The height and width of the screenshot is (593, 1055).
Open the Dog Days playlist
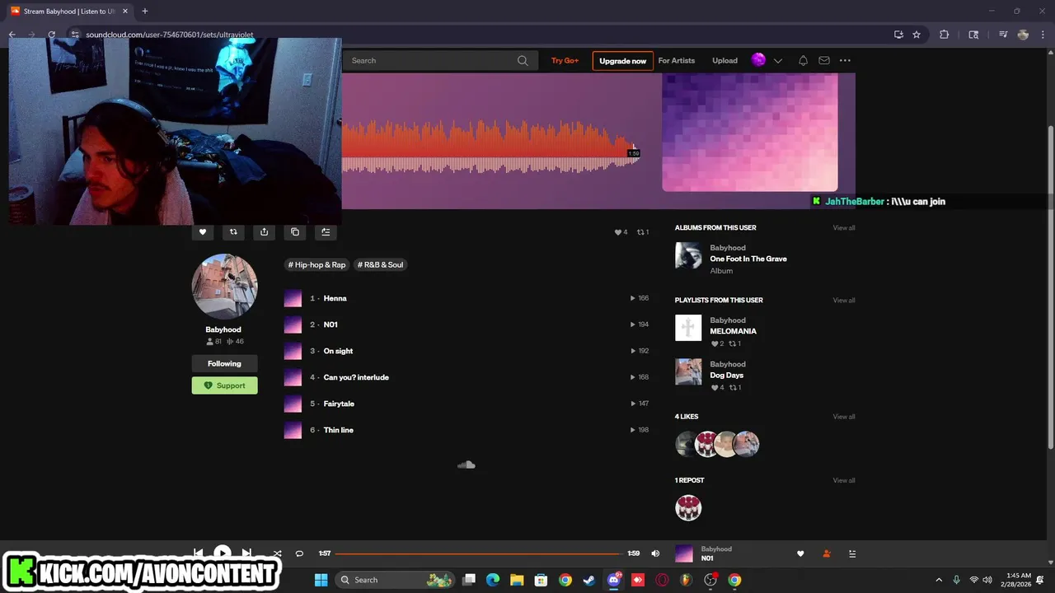coord(726,376)
